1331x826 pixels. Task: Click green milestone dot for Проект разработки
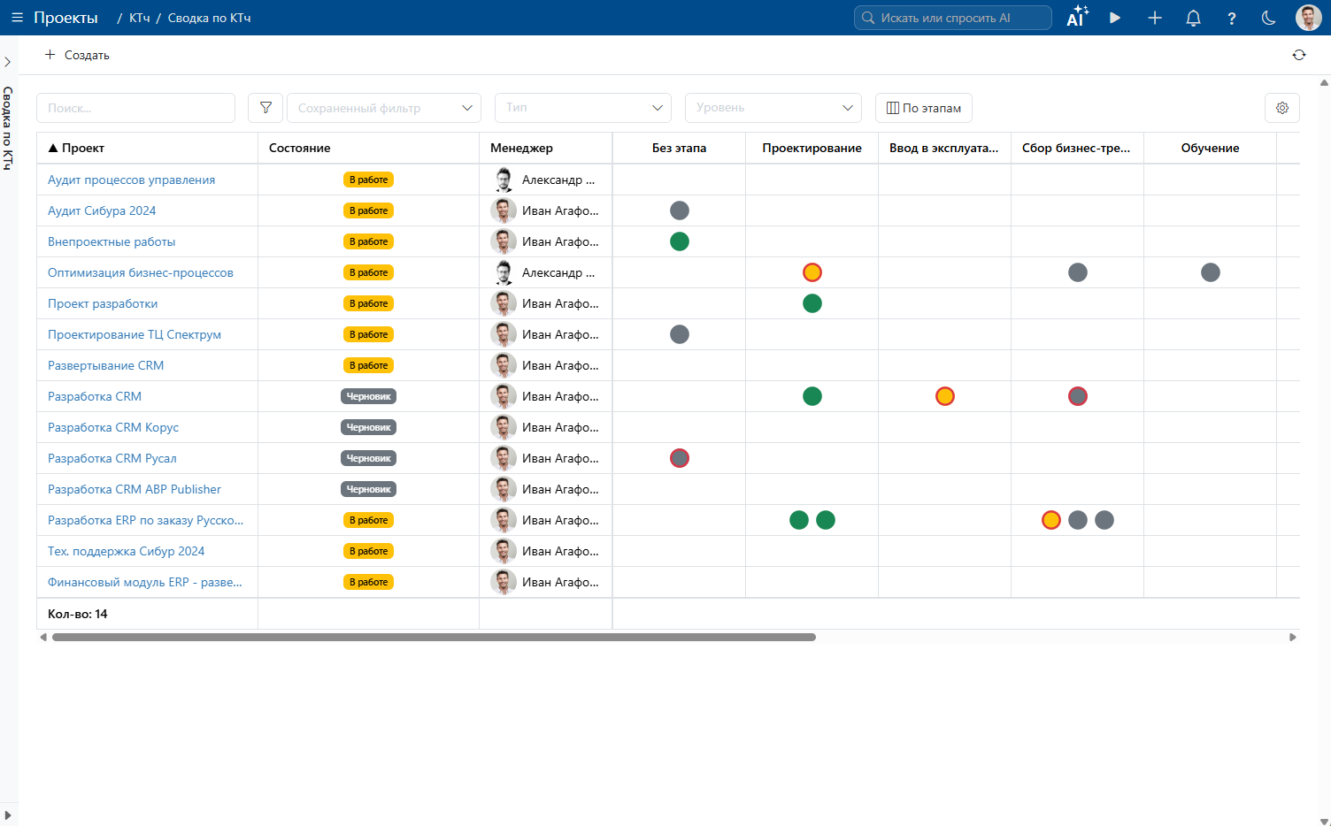point(812,303)
